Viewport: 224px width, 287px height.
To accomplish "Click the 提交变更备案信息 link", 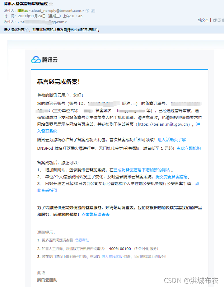I will [x=172, y=177].
